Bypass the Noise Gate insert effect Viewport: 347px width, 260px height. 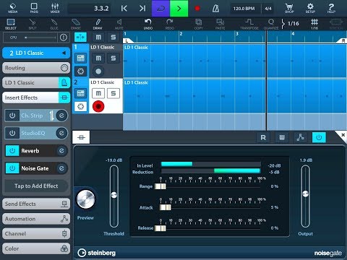tap(12, 168)
